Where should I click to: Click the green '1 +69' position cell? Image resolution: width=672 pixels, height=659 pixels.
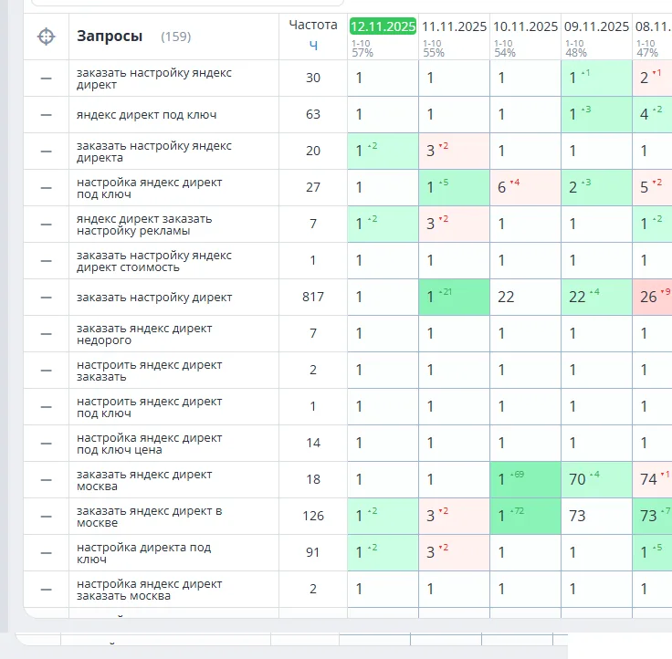525,480
